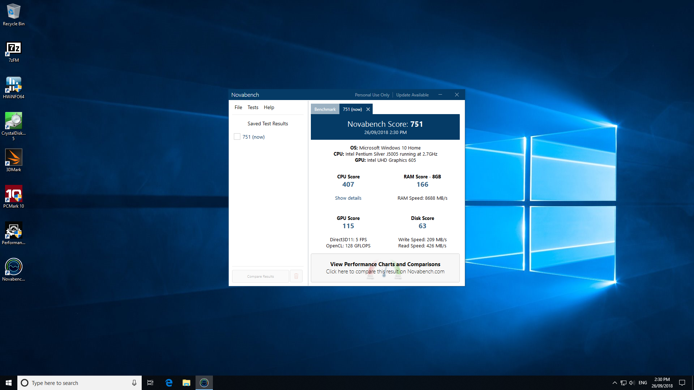The image size is (694, 390).
Task: Click the Compare Results button
Action: click(261, 276)
